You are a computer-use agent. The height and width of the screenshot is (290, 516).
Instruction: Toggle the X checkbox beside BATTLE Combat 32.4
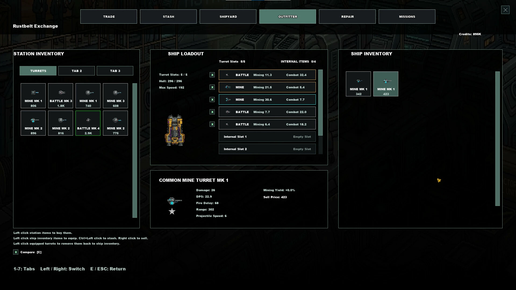tap(212, 75)
